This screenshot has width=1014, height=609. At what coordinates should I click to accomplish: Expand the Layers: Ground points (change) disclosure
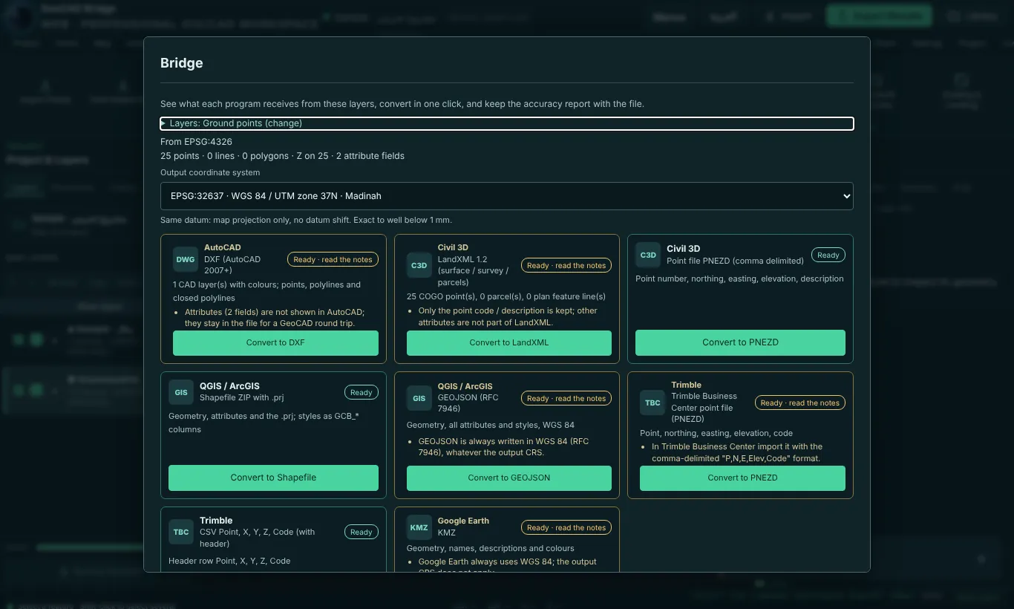tap(507, 123)
